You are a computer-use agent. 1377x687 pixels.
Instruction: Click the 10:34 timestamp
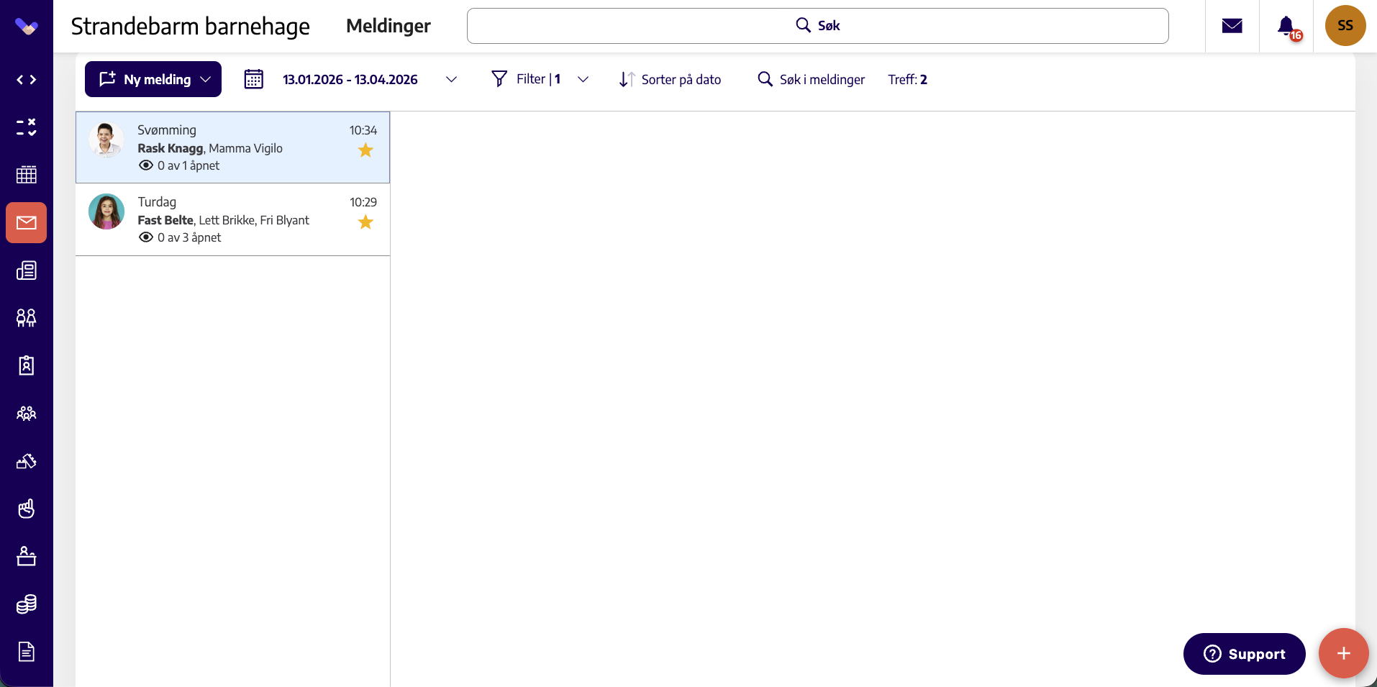[363, 130]
